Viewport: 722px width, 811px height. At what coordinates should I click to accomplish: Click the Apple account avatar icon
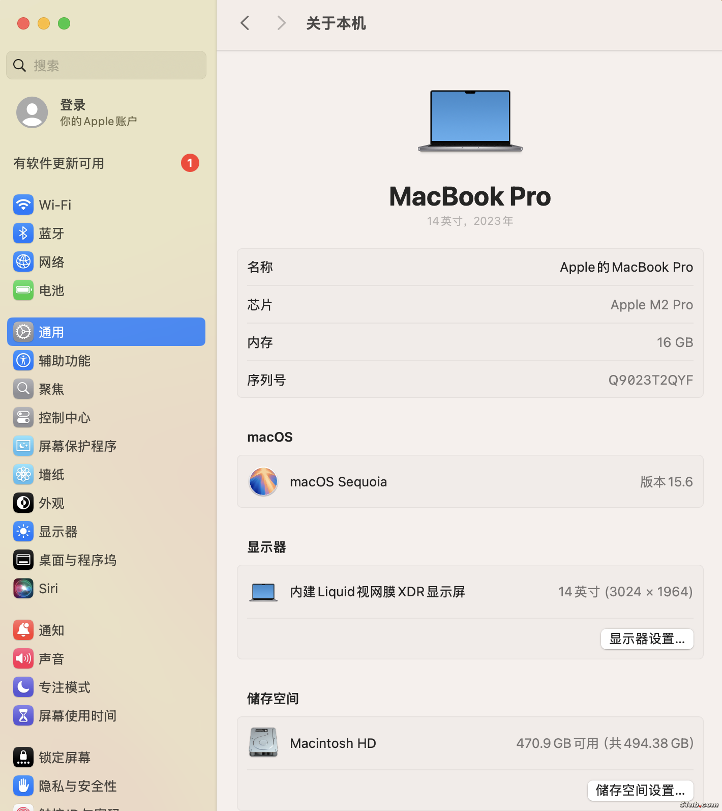32,112
